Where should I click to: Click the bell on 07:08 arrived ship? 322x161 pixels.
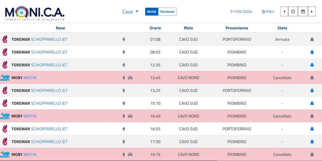click(x=312, y=40)
